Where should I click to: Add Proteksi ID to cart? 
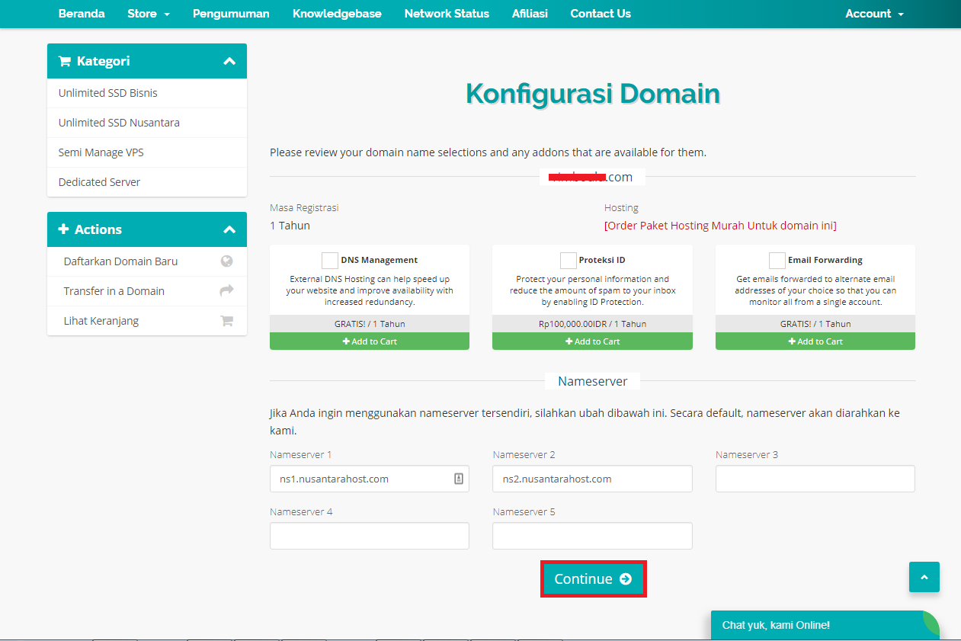pos(592,341)
